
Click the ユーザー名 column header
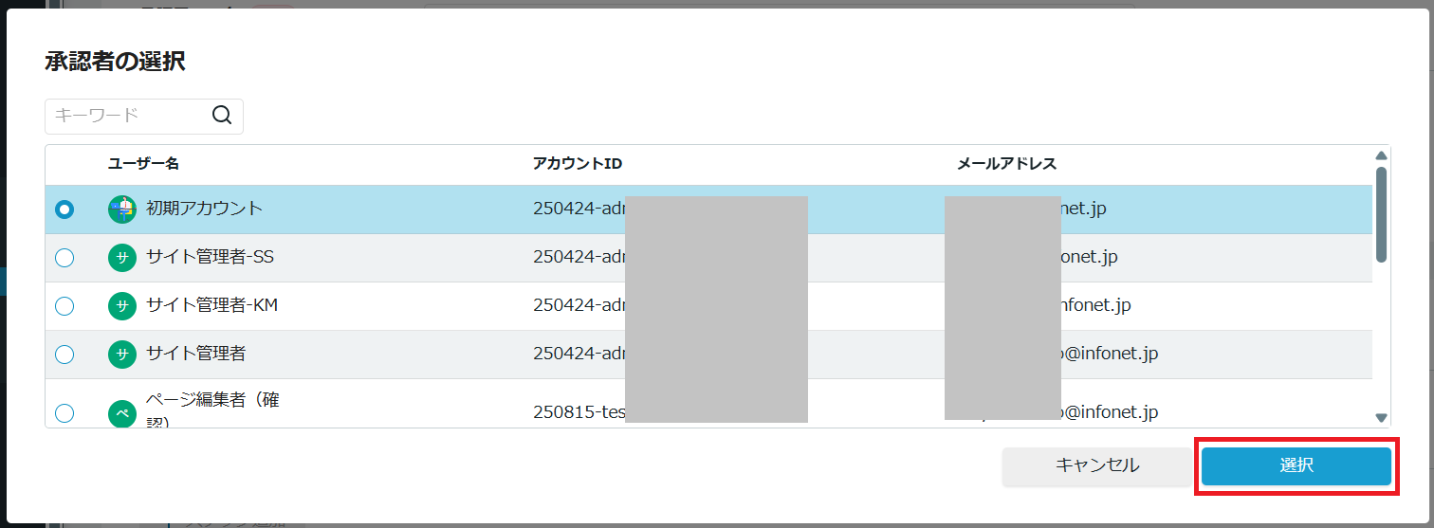tap(143, 164)
